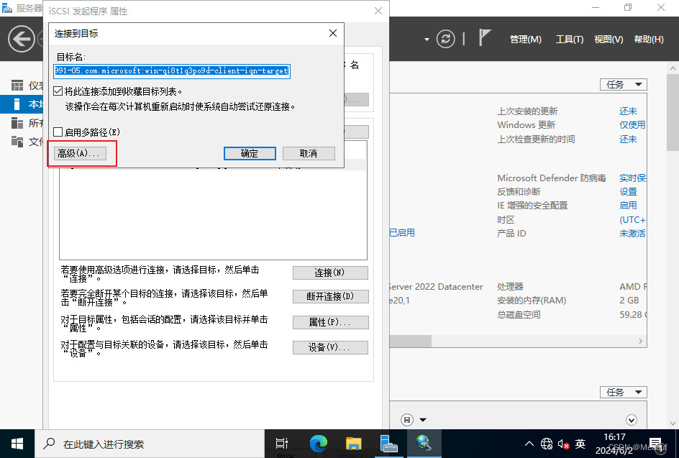The width and height of the screenshot is (679, 458).
Task: Switch to iSCSI initiator taskbar icon
Action: pos(424,444)
